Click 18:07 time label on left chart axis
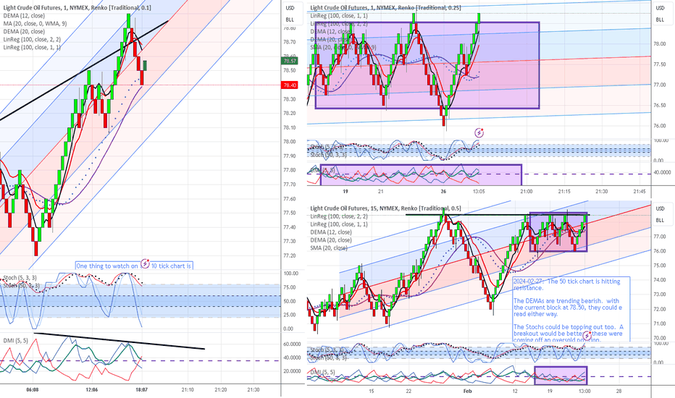 141,390
